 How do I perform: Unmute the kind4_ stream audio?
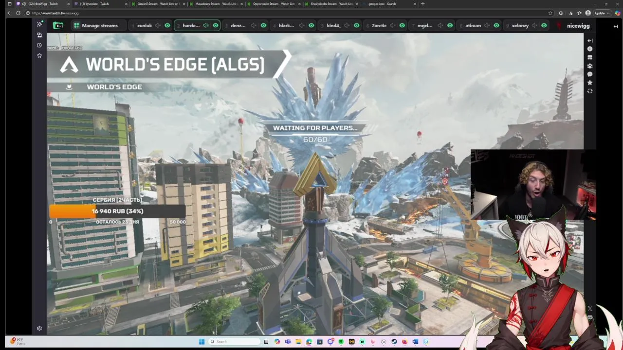pos(348,25)
